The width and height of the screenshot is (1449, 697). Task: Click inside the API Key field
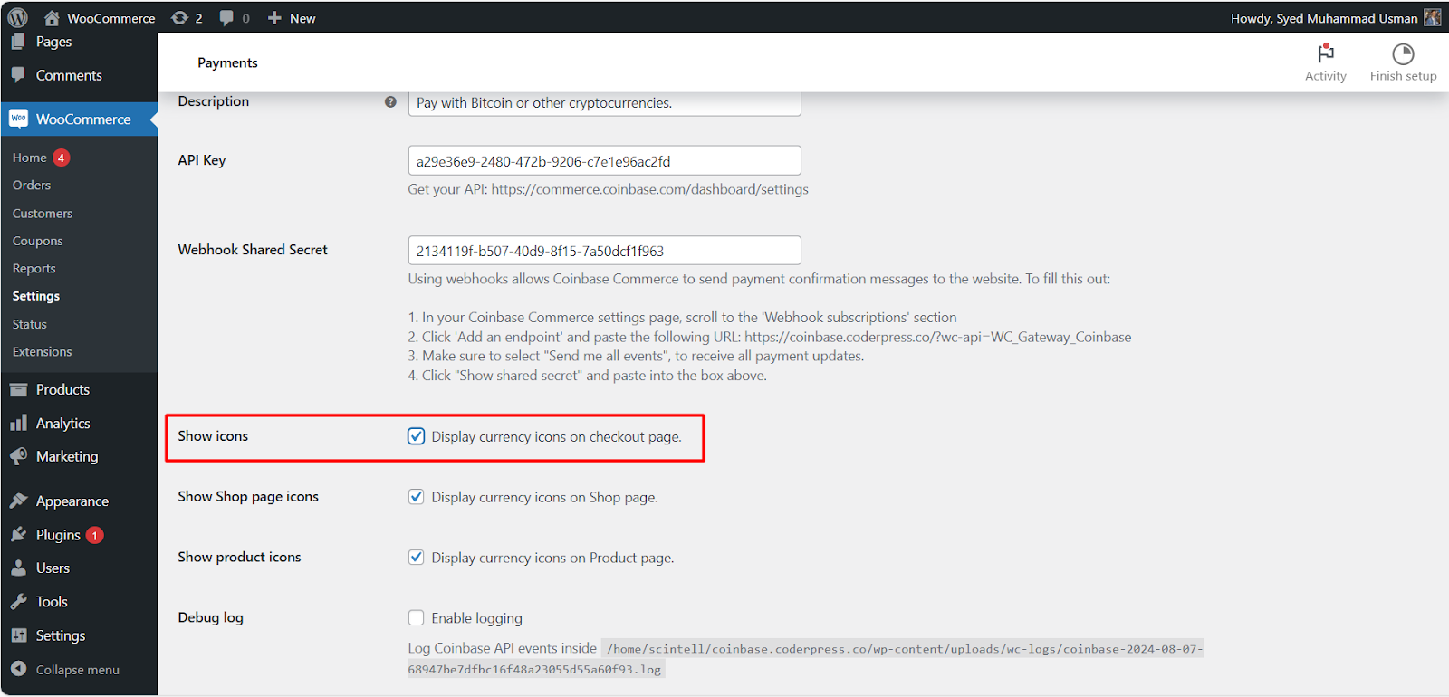604,161
